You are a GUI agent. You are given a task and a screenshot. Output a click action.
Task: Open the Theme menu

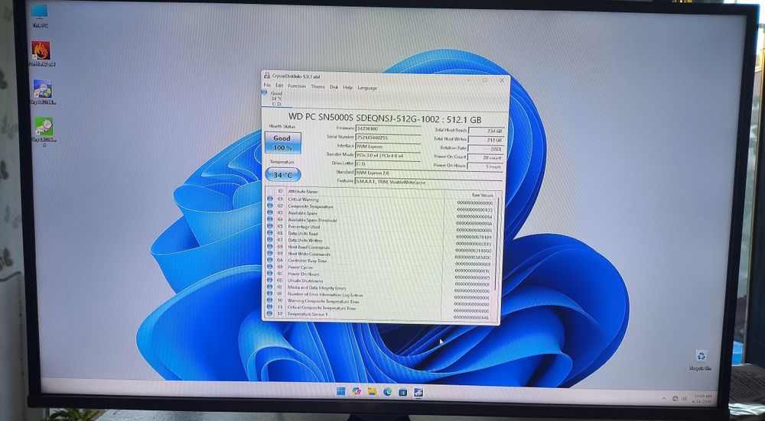coord(317,87)
